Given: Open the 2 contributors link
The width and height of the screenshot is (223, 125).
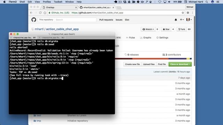Looking at the screenshot, I should [x=172, y=55].
